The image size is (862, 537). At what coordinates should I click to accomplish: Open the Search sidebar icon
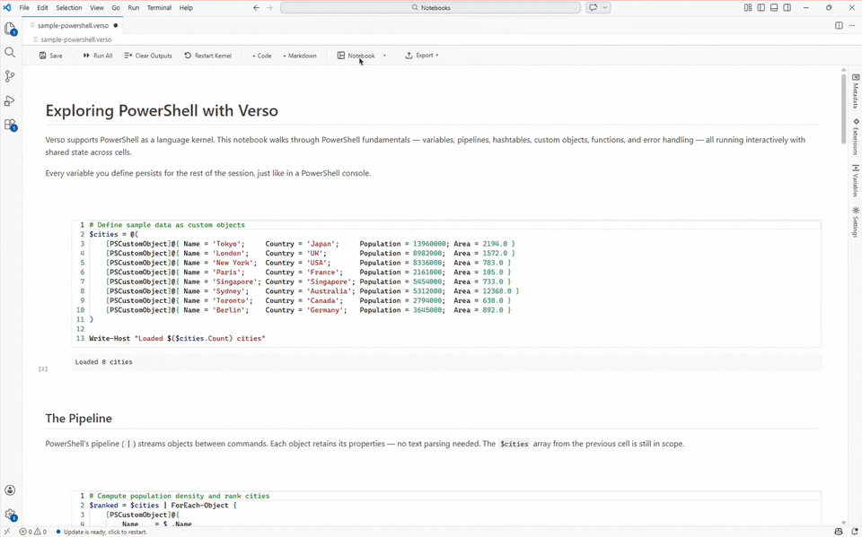click(x=11, y=52)
